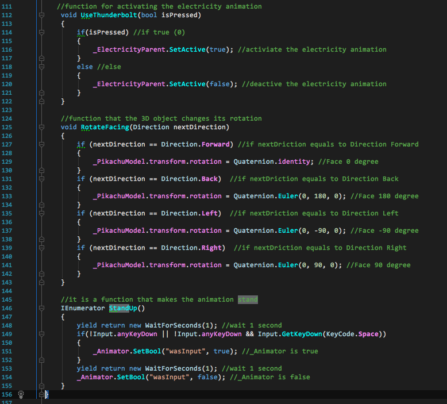The height and width of the screenshot is (404, 447).
Task: Click the highlighted word stand in comment
Action: coord(248,299)
